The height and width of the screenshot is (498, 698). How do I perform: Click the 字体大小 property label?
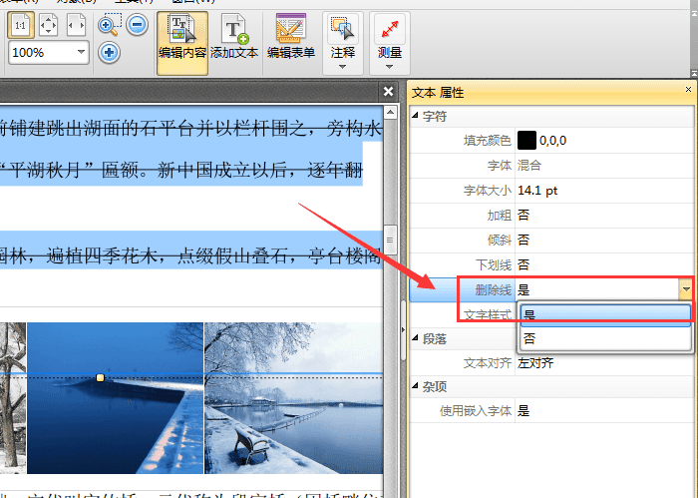487,191
